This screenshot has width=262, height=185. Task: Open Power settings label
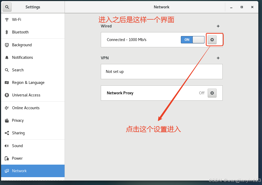[x=17, y=158]
